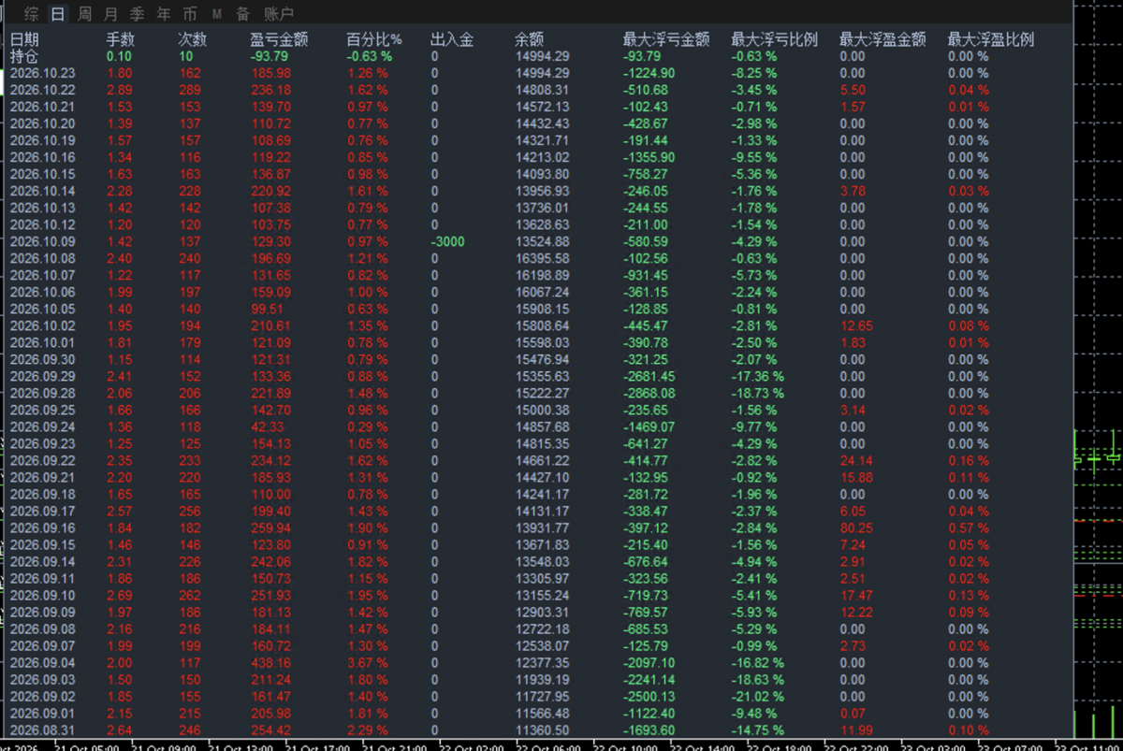Click the 16395.58 balance value
Viewport: 1123px width, 751px height.
pos(542,258)
